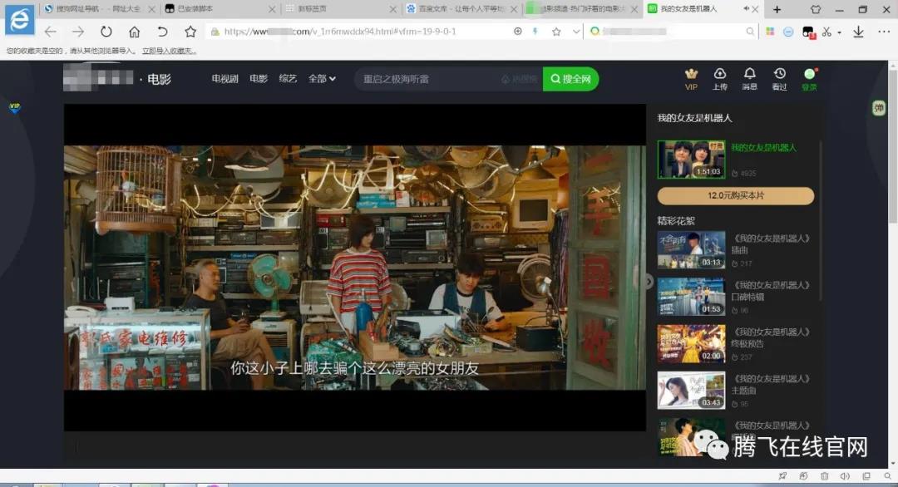
Task: Open the browser downloads arrow icon
Action: (x=858, y=32)
